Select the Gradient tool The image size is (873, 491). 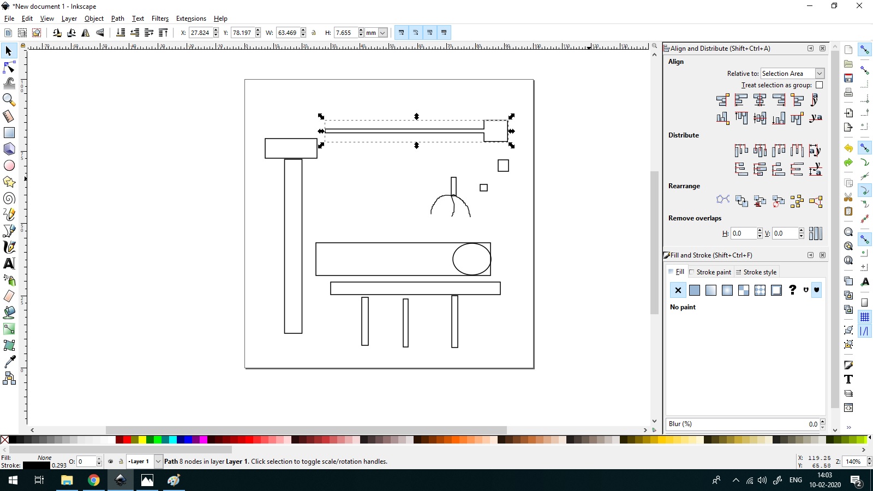(9, 329)
